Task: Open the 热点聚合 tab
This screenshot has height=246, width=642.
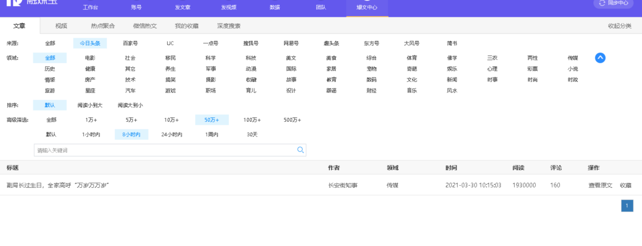Action: coord(103,26)
